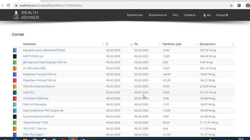Open ПАО "РусГидро" link
The width and height of the screenshot is (250, 140).
coord(34,135)
